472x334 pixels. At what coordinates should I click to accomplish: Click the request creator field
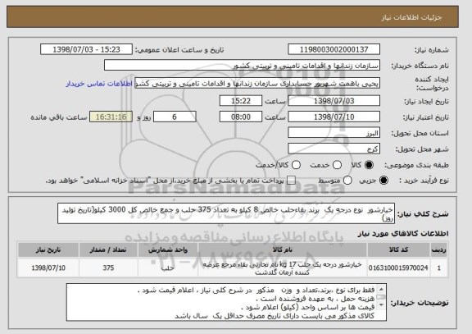click(257, 83)
